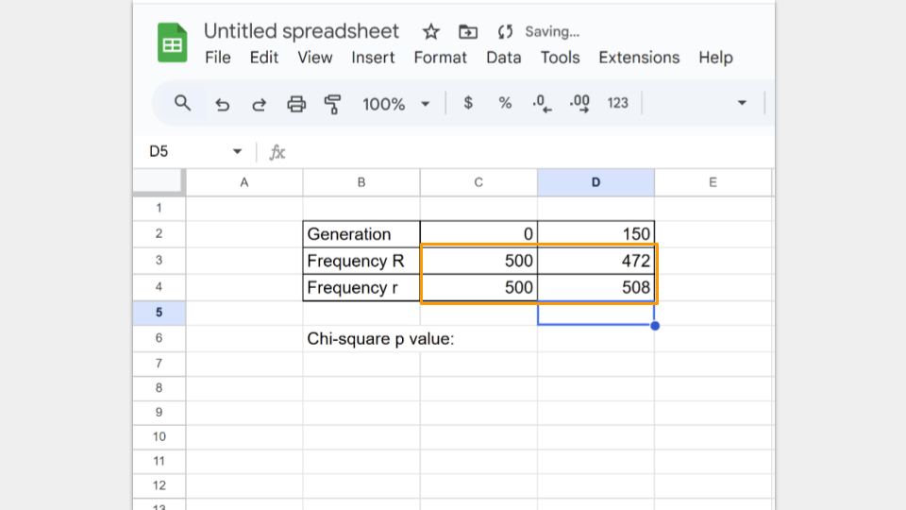The height and width of the screenshot is (510, 906).
Task: Open the search menus magnifier
Action: coord(183,103)
